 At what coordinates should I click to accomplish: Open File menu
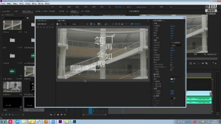3,4
